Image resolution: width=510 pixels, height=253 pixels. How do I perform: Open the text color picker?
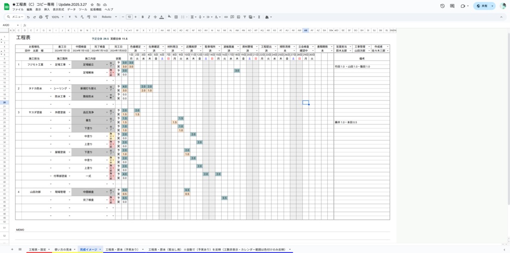[x=162, y=17]
